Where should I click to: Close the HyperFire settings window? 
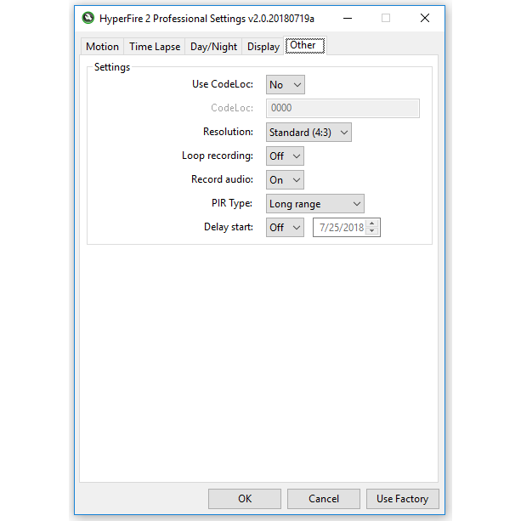(425, 19)
